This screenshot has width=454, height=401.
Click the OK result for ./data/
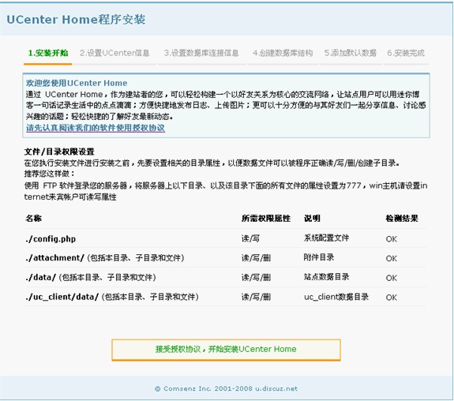[x=391, y=278]
